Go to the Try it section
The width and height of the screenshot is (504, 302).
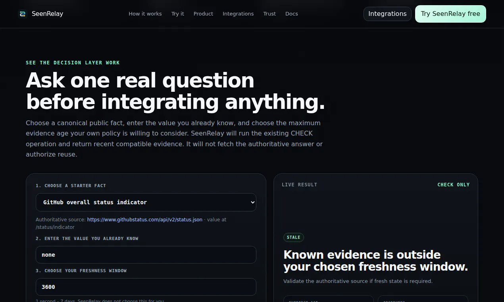[178, 14]
